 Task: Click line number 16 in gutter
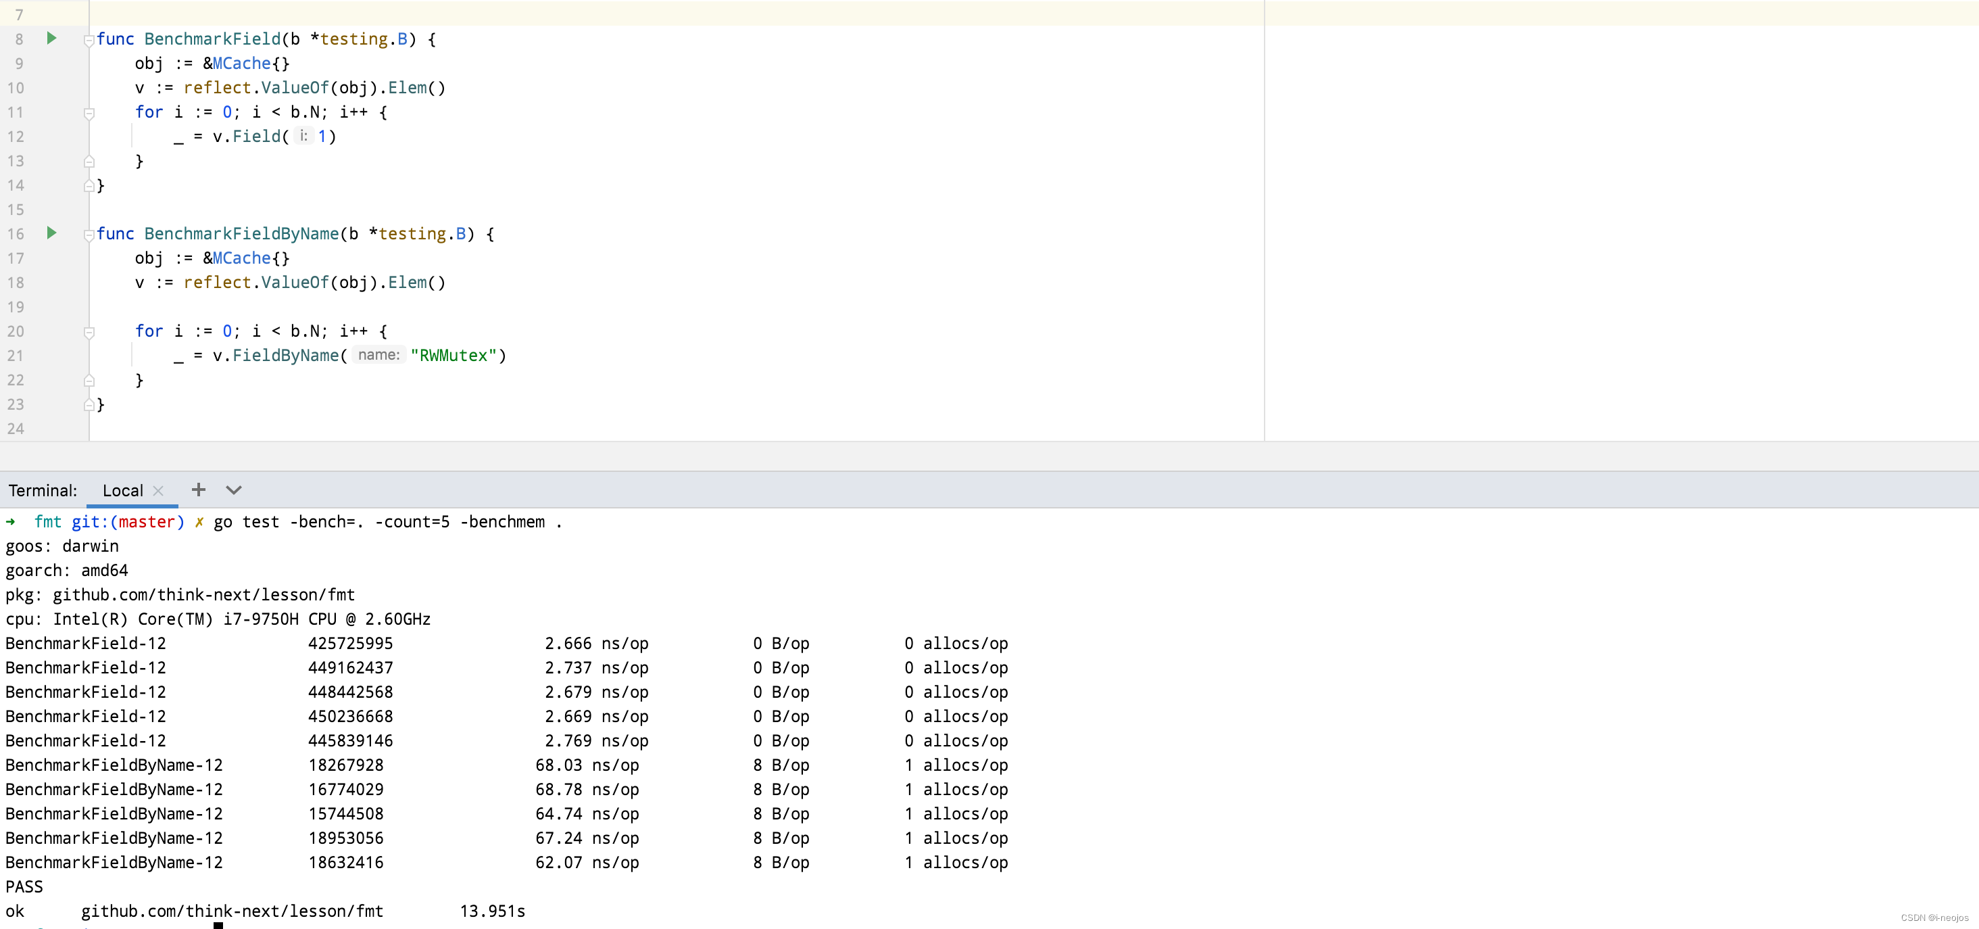coord(16,233)
